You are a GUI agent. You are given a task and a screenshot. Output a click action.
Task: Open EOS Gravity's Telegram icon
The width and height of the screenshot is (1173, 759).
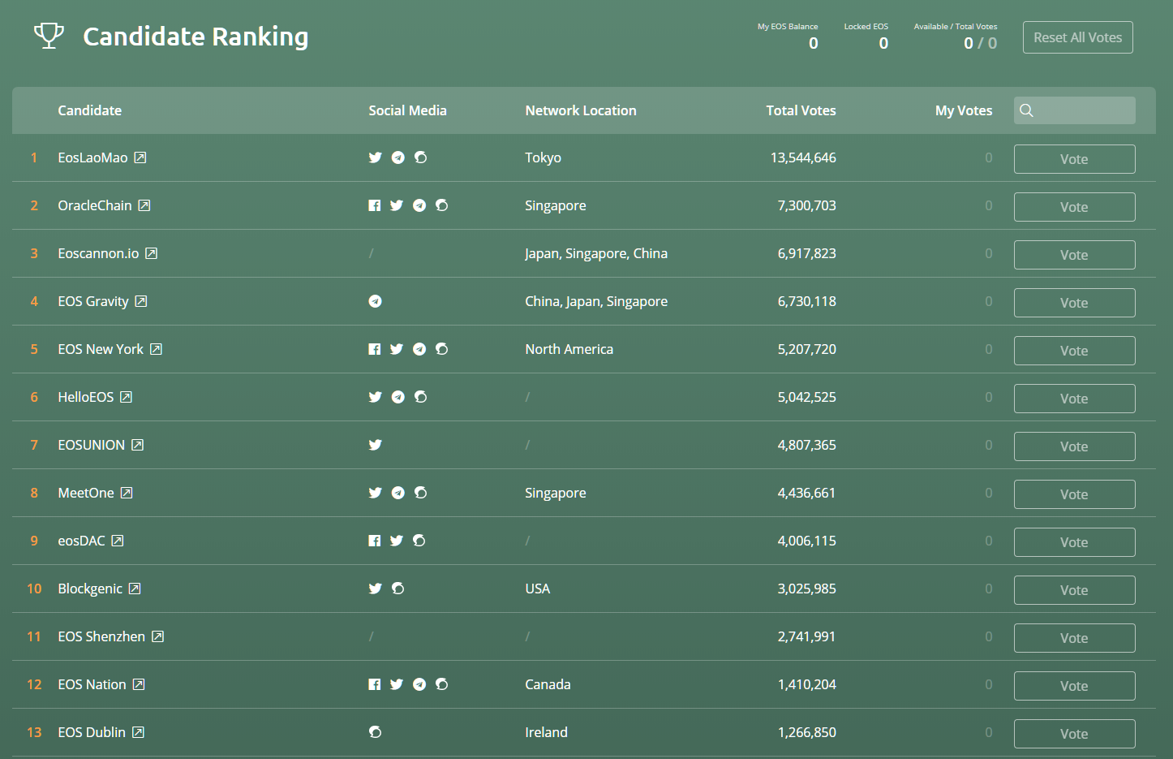click(x=375, y=301)
